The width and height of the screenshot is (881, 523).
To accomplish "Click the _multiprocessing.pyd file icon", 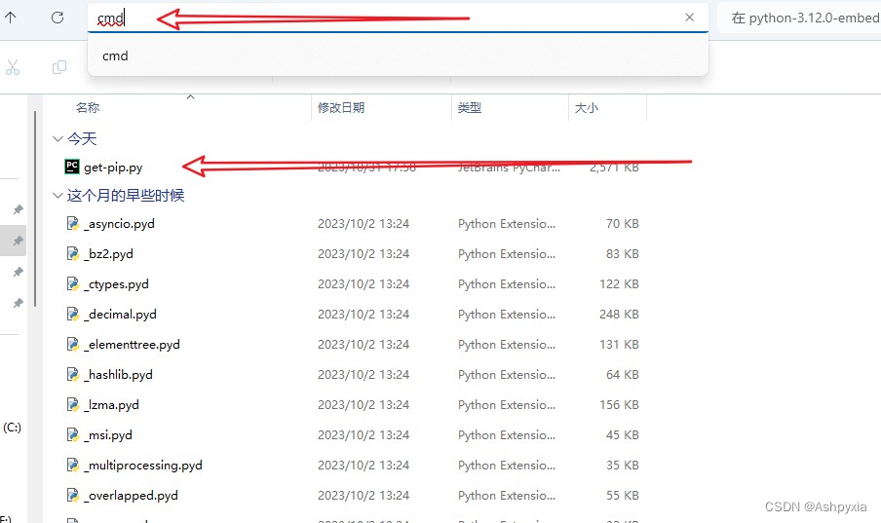I will tap(73, 466).
